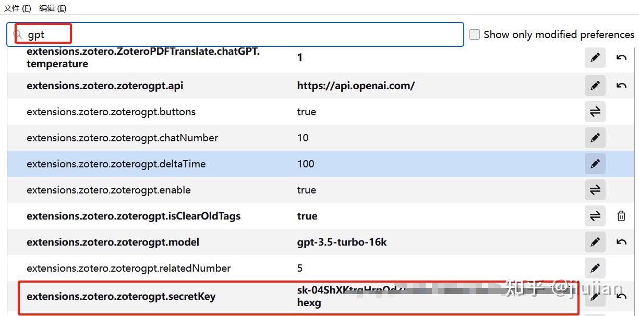
Task: Open the 文件 menu
Action: pos(17,8)
